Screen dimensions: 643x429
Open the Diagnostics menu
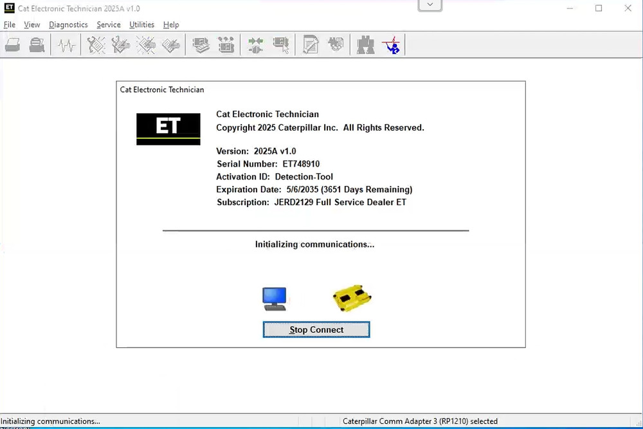(x=68, y=24)
